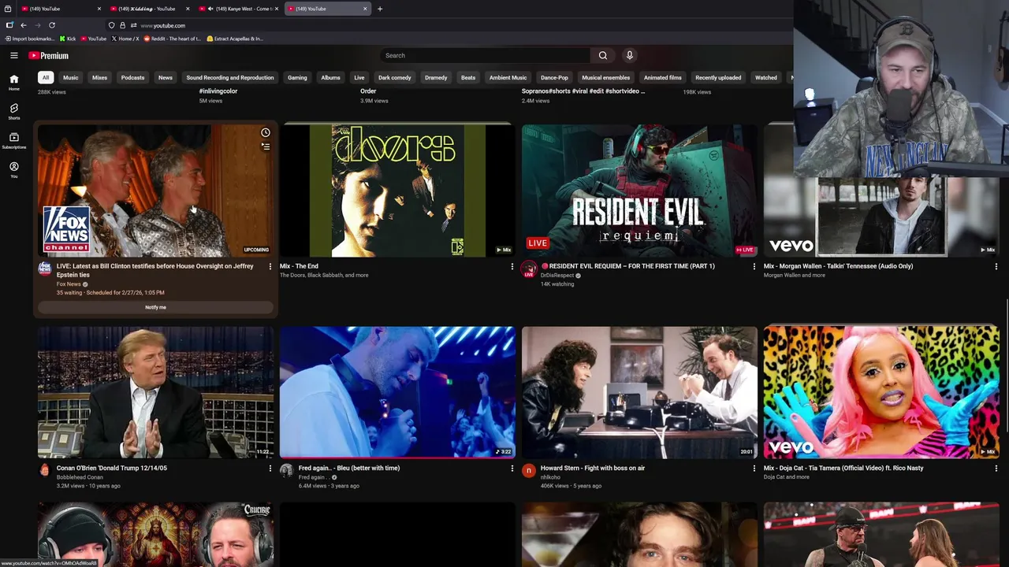
Task: Click Import bookmarks button
Action: tap(30, 39)
